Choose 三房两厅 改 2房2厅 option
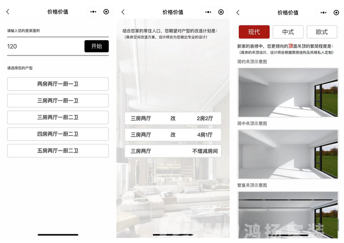Image resolution: width=344 pixels, height=243 pixels. (x=173, y=118)
